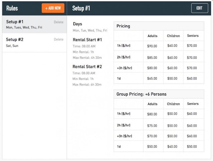Image resolution: width=213 pixels, height=161 pixels.
Task: Click the $50.00 children 1d price in Pricing
Action: point(172,78)
